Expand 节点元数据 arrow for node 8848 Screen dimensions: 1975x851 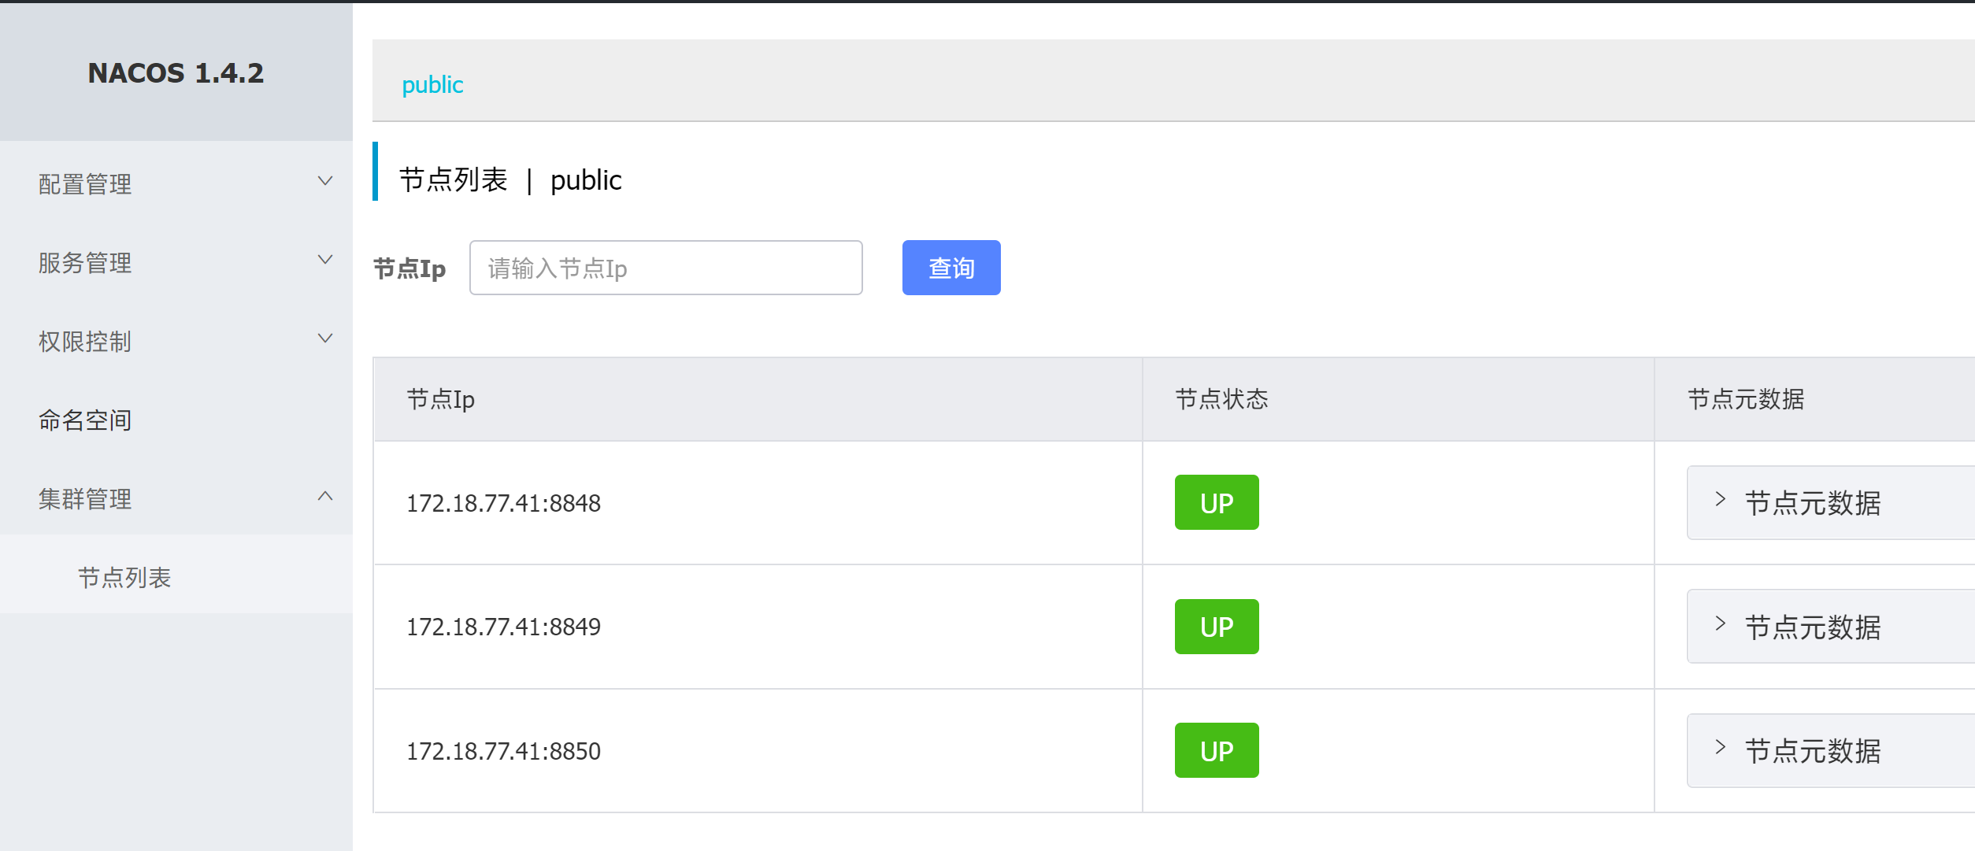[1721, 500]
